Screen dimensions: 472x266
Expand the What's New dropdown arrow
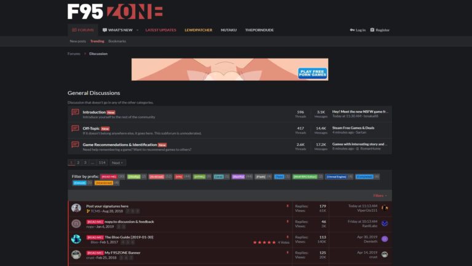tap(138, 30)
